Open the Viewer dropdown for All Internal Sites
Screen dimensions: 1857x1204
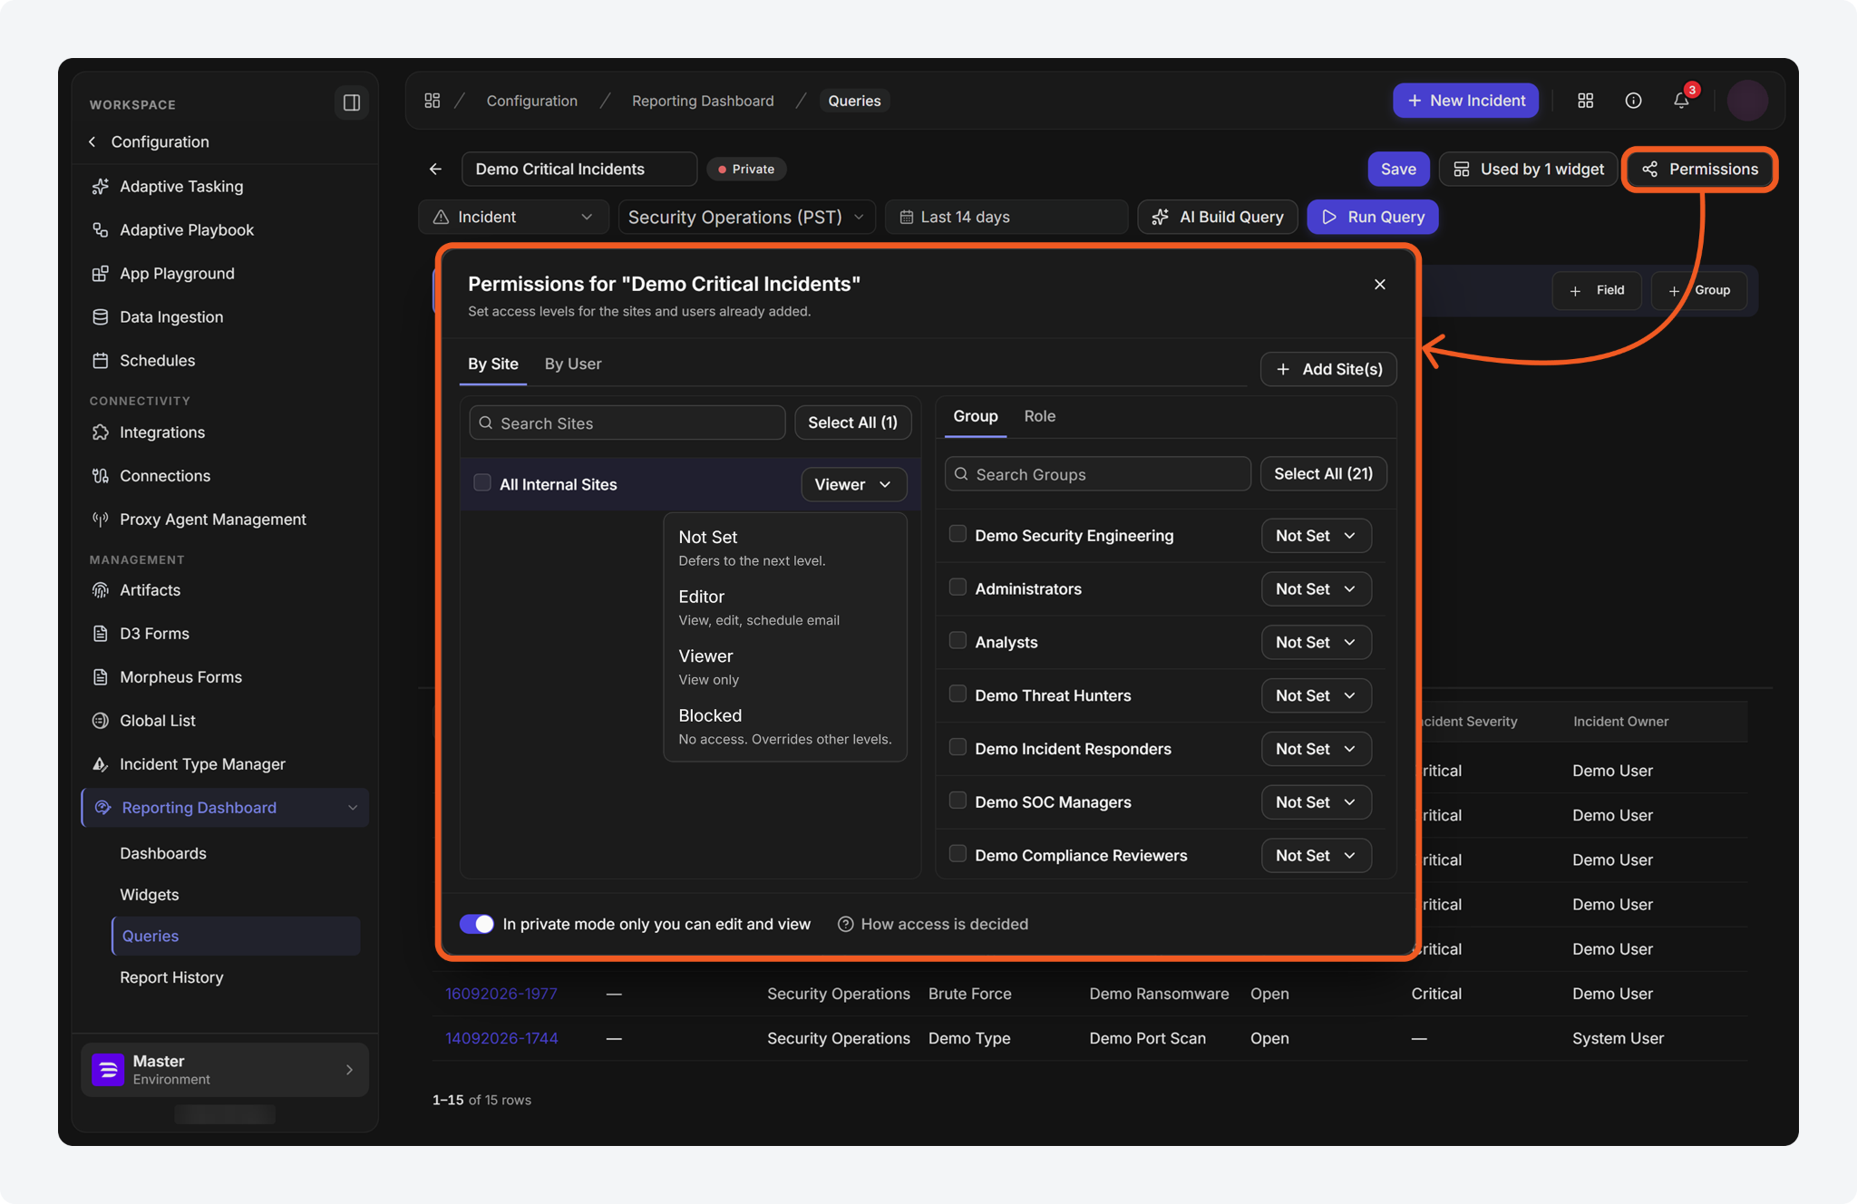[x=853, y=484]
